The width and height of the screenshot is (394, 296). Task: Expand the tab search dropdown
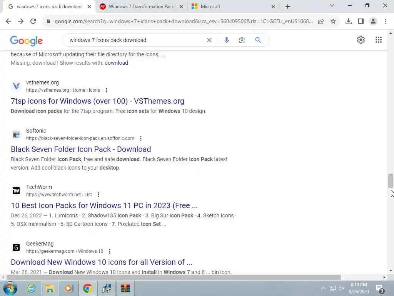click(332, 5)
